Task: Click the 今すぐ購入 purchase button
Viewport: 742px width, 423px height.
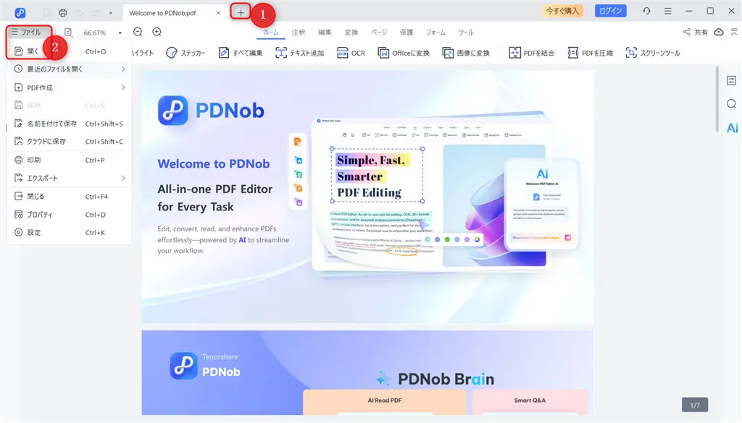Action: pos(562,11)
